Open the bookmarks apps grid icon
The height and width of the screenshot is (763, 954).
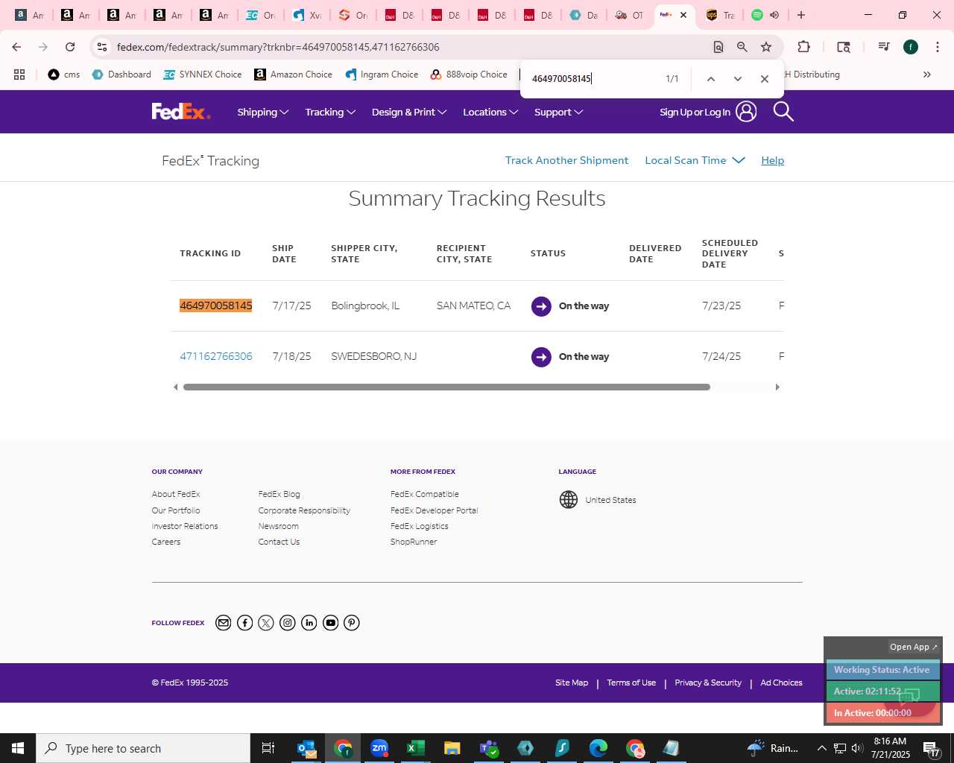click(x=19, y=75)
